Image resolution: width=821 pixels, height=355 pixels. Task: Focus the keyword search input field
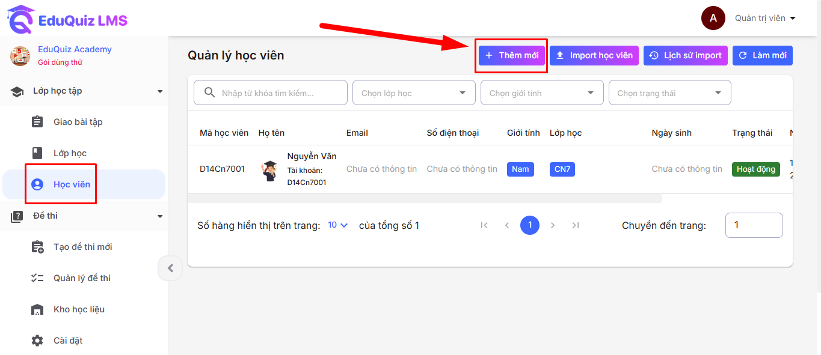(x=271, y=93)
